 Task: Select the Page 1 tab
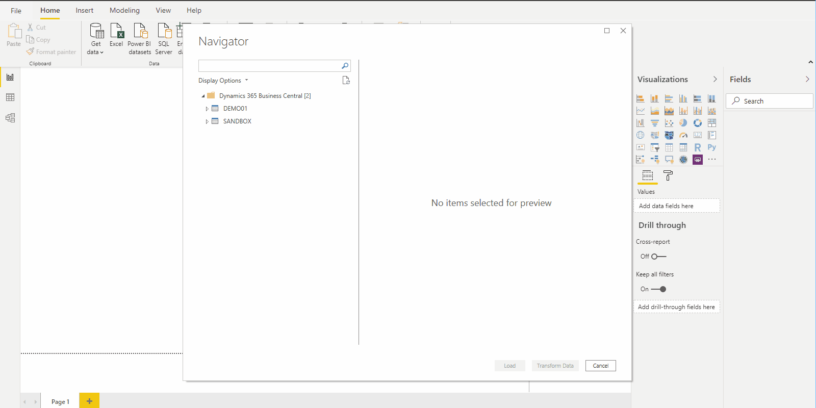tap(60, 401)
